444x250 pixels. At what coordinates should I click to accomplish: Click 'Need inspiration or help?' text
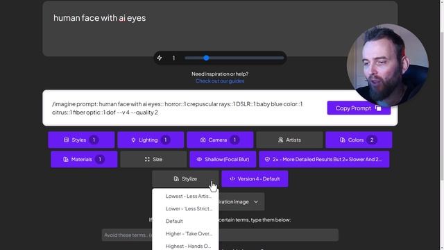tap(220, 74)
